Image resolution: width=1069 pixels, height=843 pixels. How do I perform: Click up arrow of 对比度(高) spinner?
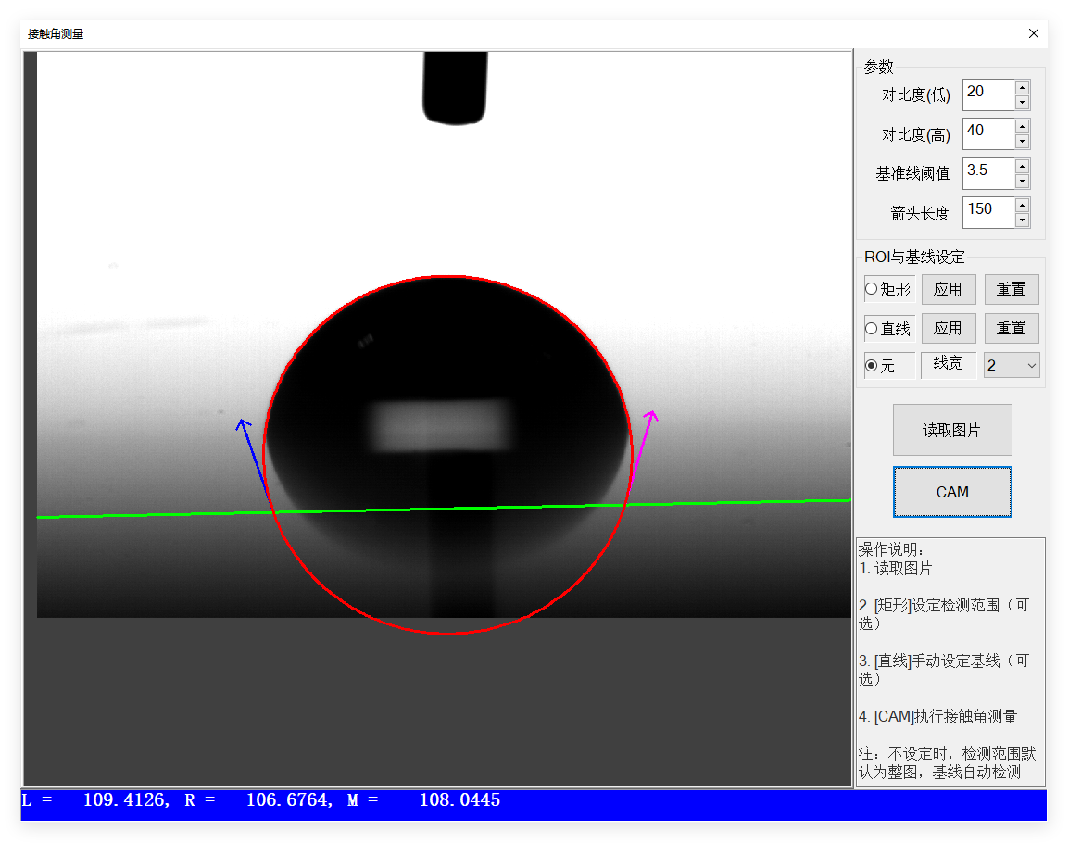pyautogui.click(x=1022, y=126)
